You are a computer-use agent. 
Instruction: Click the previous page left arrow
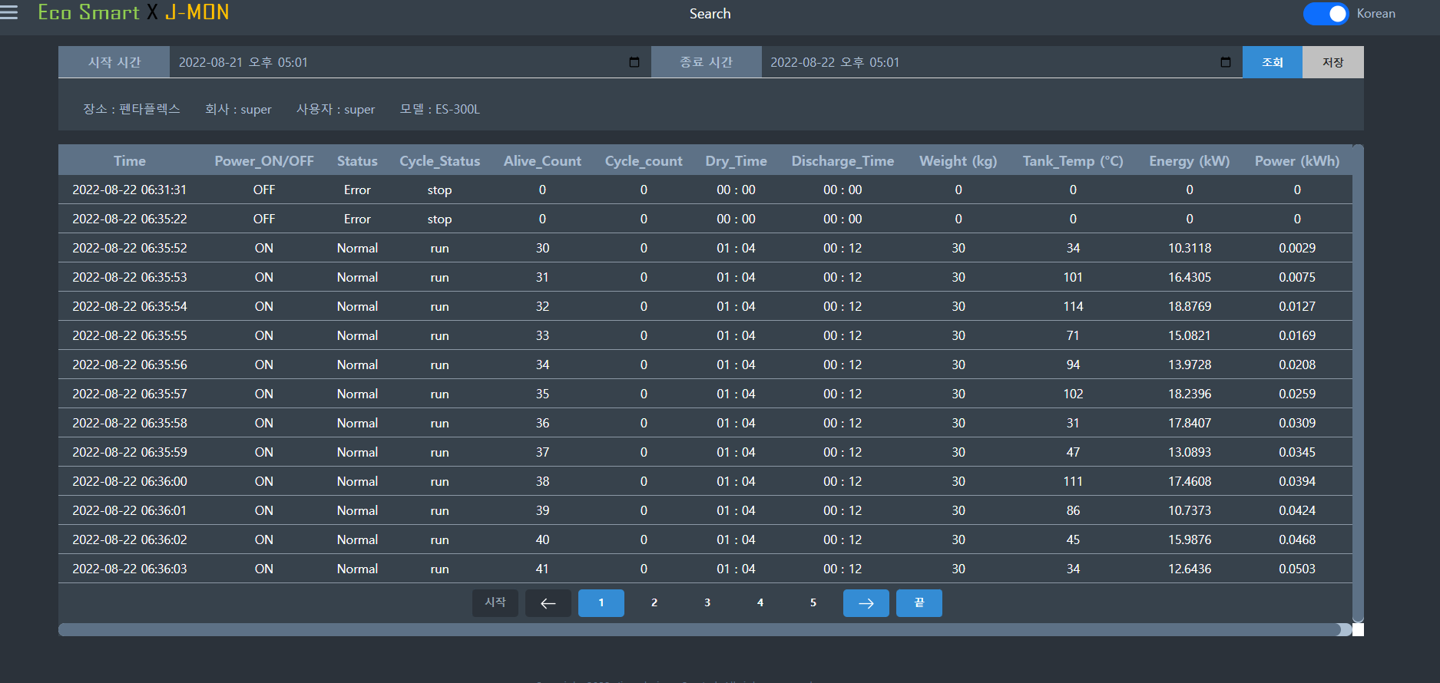point(548,603)
